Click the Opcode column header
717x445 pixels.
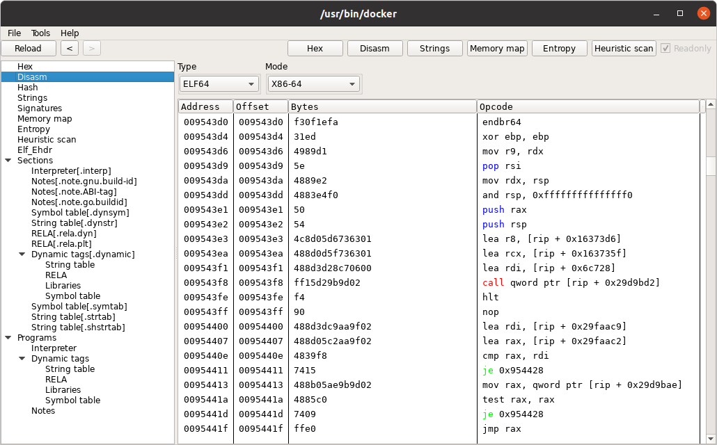[588, 106]
